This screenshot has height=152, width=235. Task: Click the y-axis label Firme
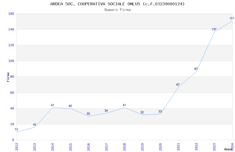[x=8, y=77]
